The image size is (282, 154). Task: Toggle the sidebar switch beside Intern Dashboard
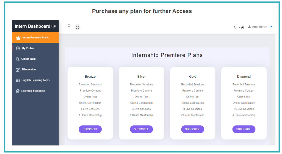point(54,26)
